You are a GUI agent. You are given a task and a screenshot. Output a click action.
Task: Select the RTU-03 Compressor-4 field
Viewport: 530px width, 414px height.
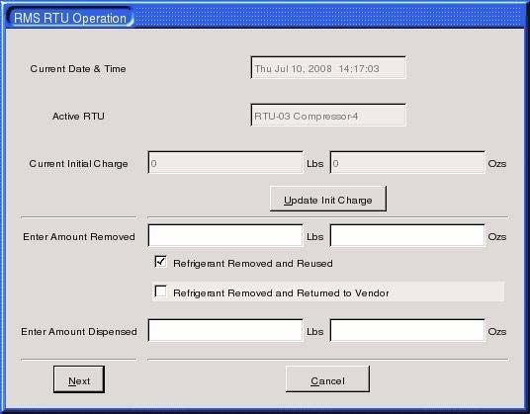click(328, 116)
